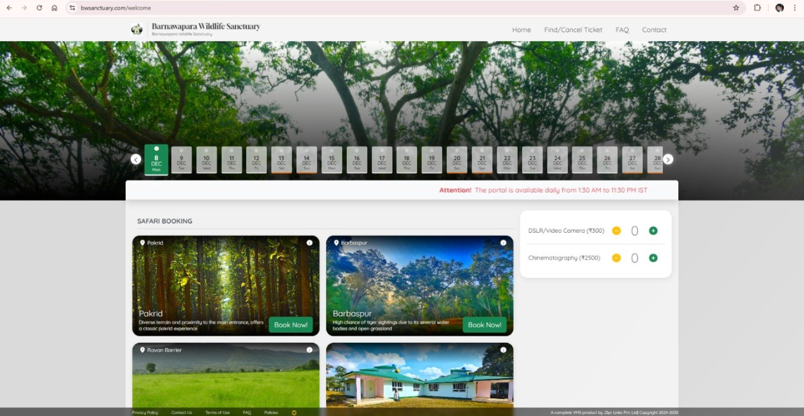Go to Home menu item
The height and width of the screenshot is (416, 804).
pyautogui.click(x=521, y=30)
